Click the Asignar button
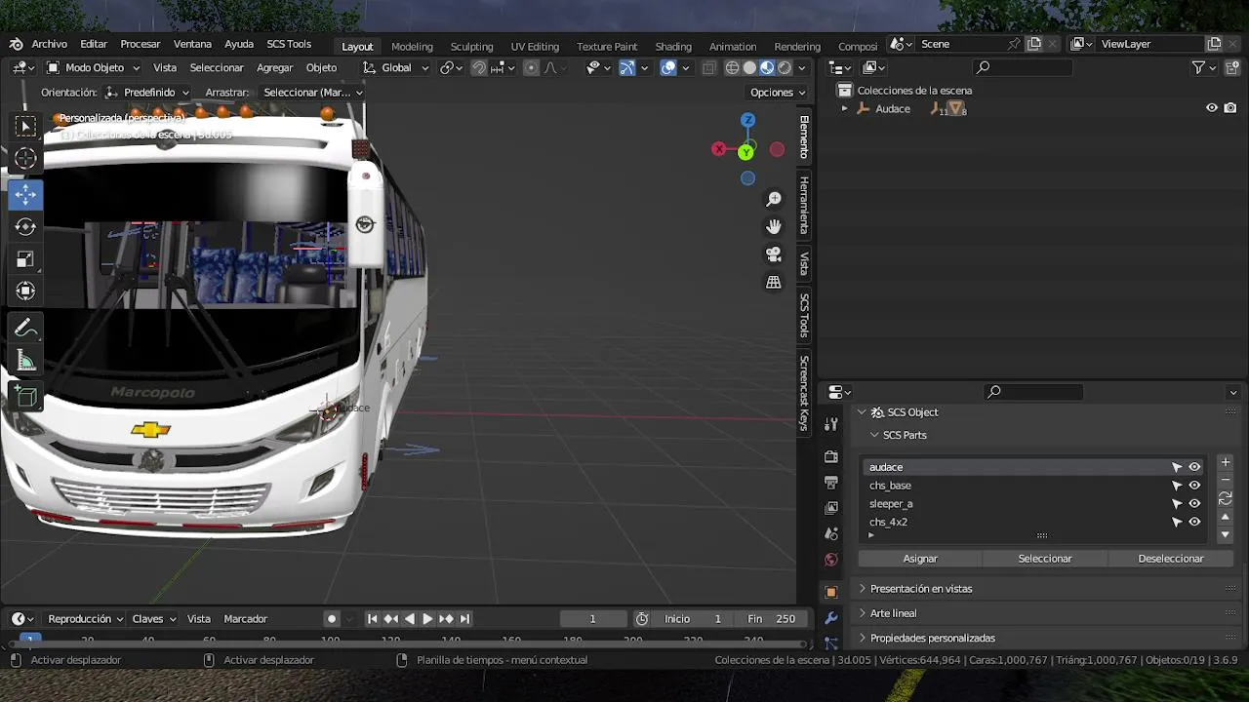The width and height of the screenshot is (1249, 702). [x=919, y=559]
